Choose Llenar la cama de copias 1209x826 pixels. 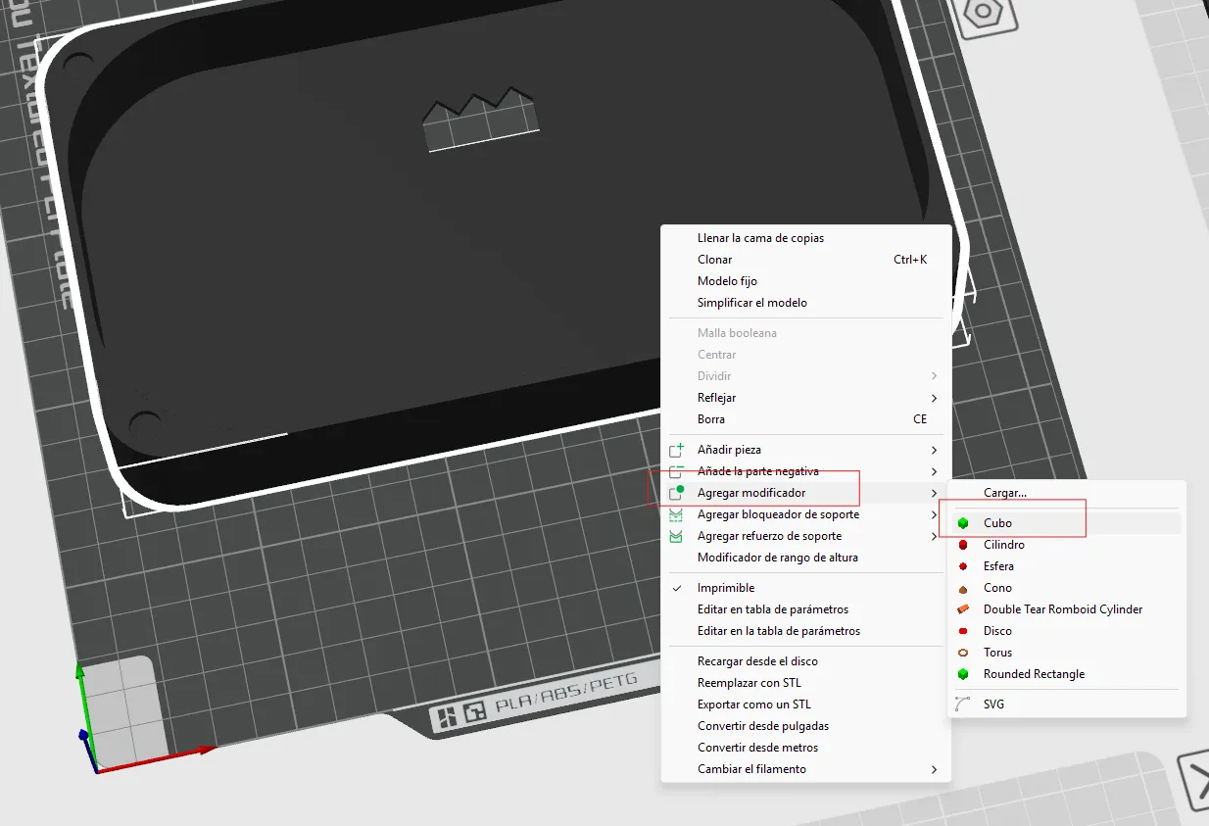(760, 238)
